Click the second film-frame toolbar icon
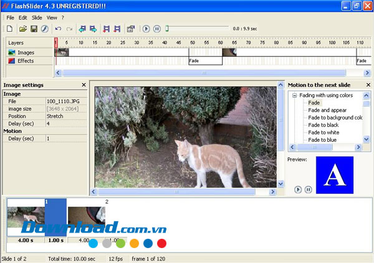This screenshot has width=374, height=263. tap(117, 29)
